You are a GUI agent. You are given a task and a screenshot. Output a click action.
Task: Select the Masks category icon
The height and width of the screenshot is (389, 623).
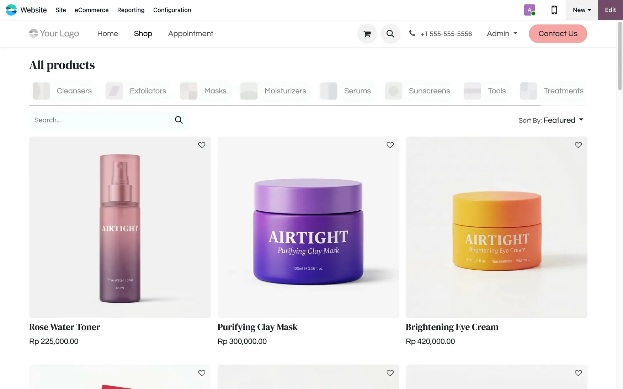[x=188, y=91]
